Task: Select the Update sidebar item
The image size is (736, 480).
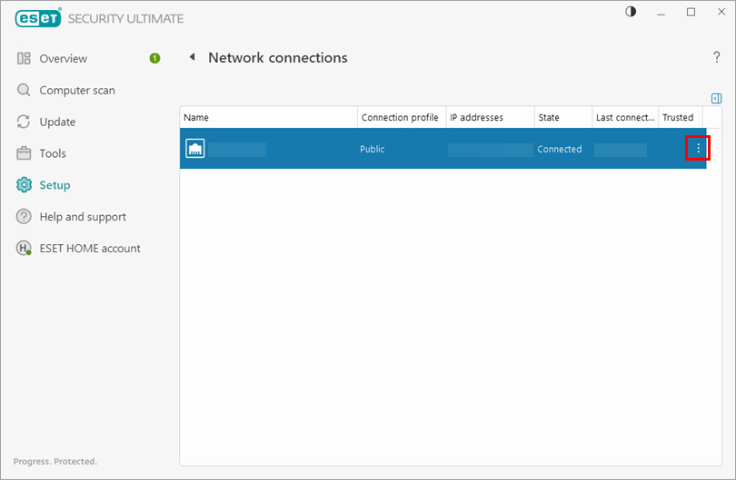Action: click(x=57, y=122)
